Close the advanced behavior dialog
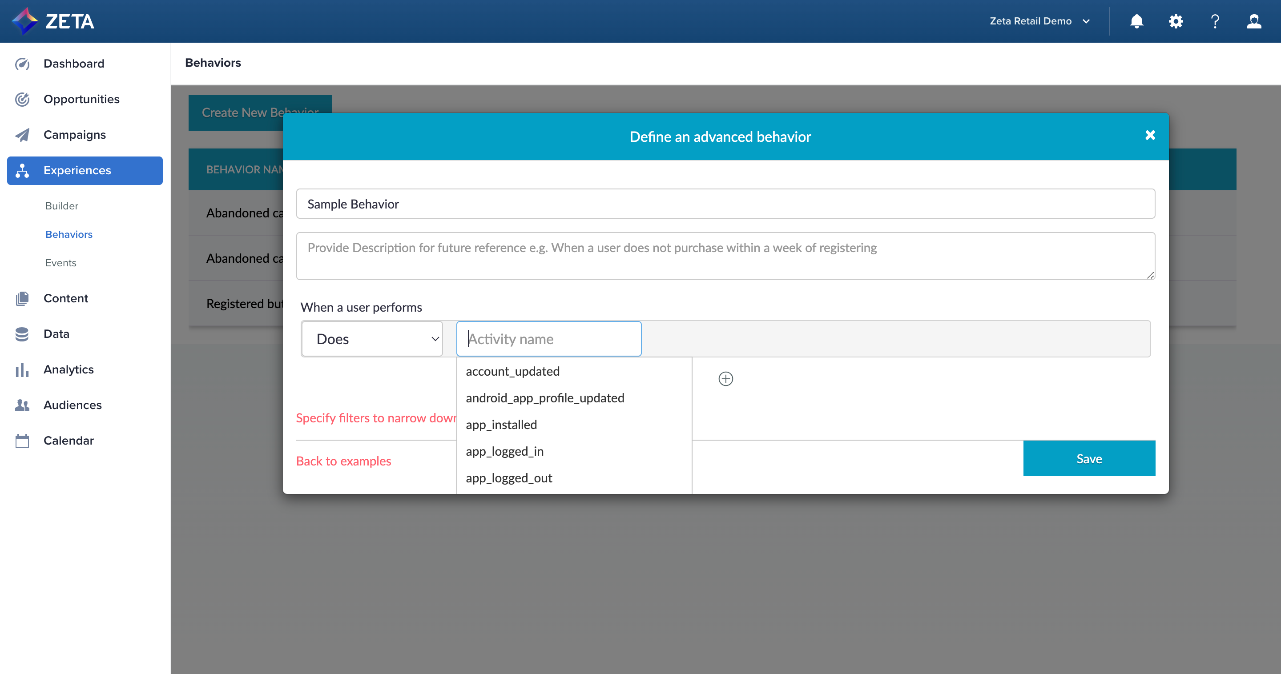1281x674 pixels. coord(1150,135)
